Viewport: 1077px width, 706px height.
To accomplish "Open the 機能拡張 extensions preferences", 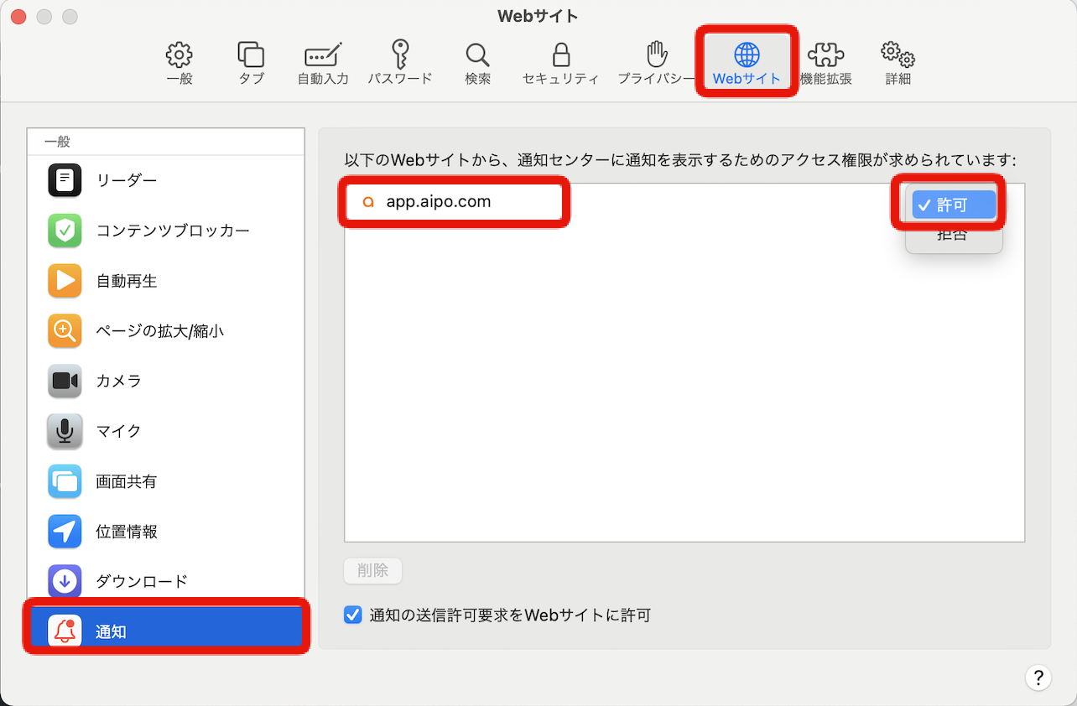I will [x=825, y=64].
